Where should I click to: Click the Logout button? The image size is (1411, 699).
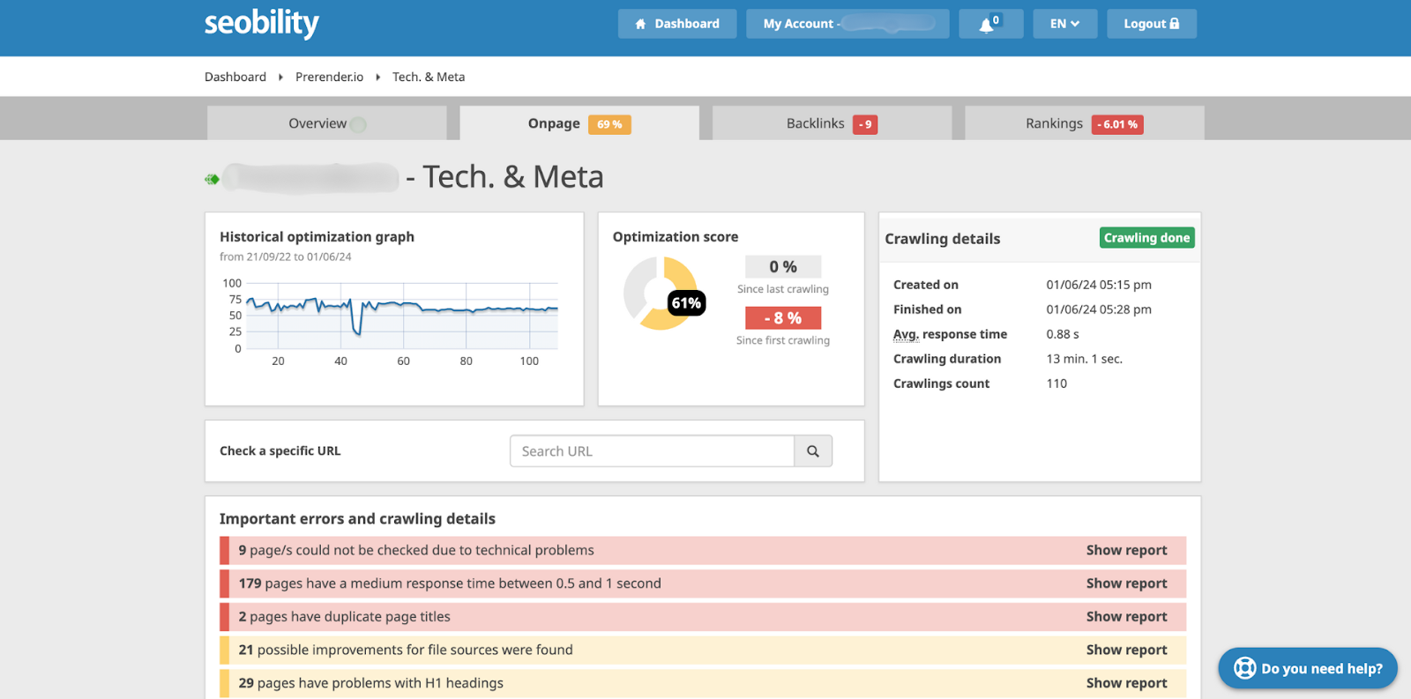point(1152,24)
